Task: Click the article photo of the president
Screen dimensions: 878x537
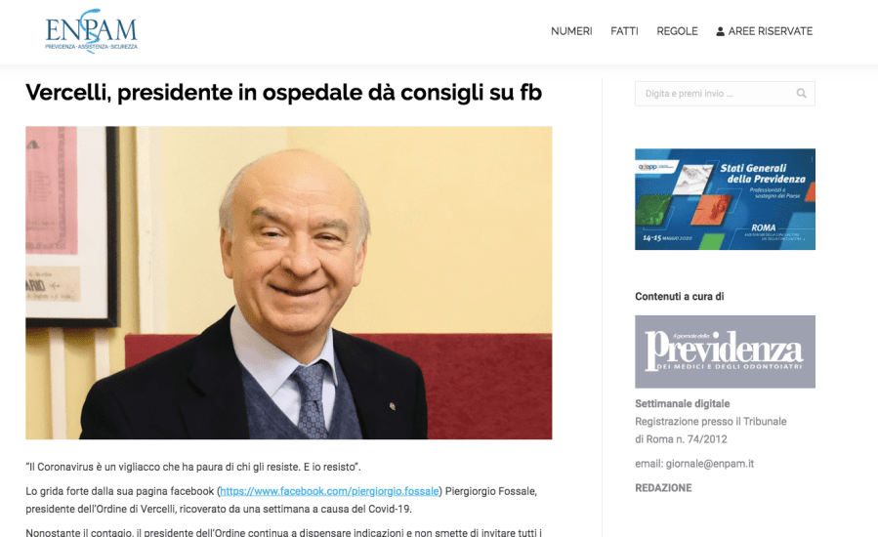Action: (288, 282)
